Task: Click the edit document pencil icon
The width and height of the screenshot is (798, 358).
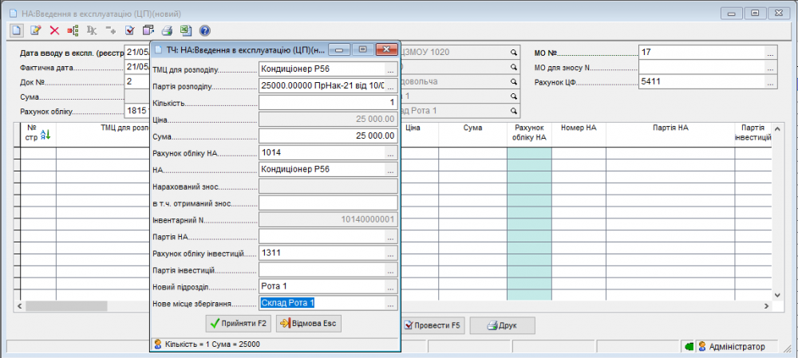Action: (35, 30)
